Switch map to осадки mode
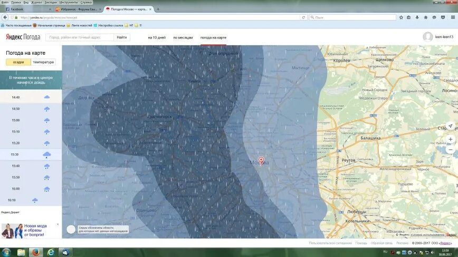The image size is (458, 257). pos(18,62)
